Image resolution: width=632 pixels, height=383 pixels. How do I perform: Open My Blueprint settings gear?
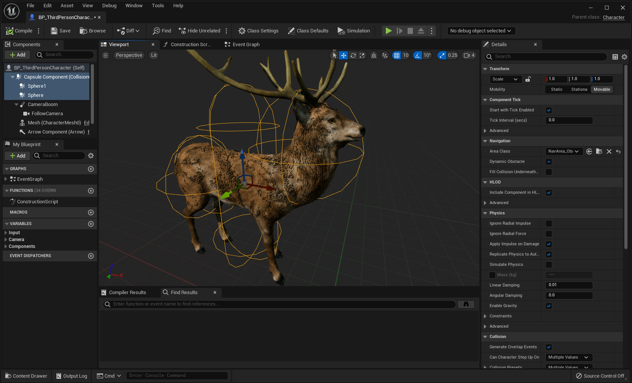pos(91,156)
